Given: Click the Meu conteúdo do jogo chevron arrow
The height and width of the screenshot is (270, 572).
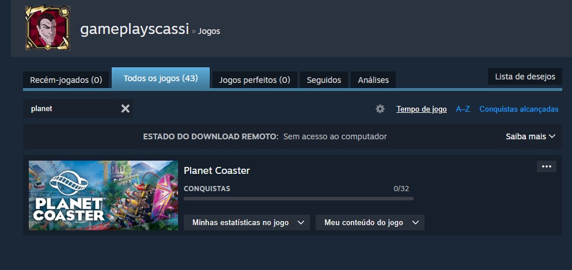Looking at the screenshot, I should (415, 223).
